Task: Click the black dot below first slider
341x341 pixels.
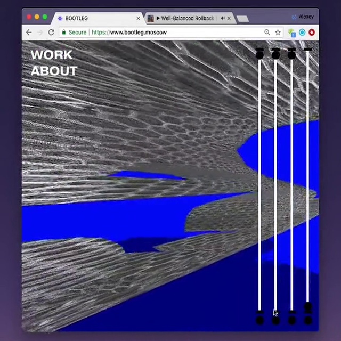Action: tap(259, 320)
